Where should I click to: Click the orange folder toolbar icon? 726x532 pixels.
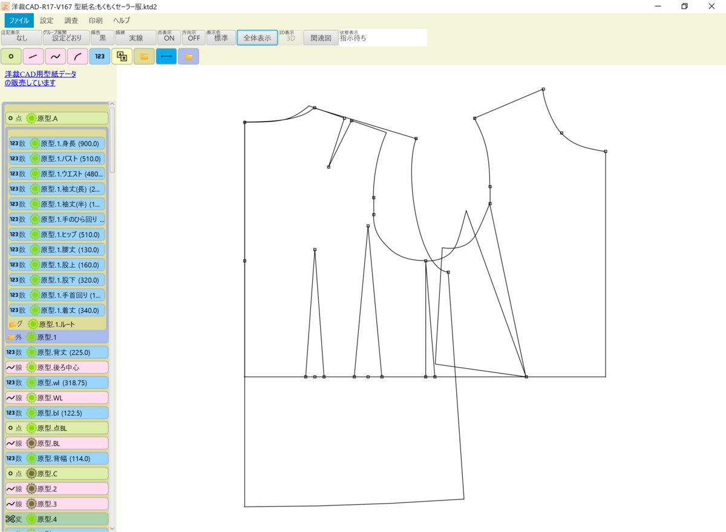point(144,56)
